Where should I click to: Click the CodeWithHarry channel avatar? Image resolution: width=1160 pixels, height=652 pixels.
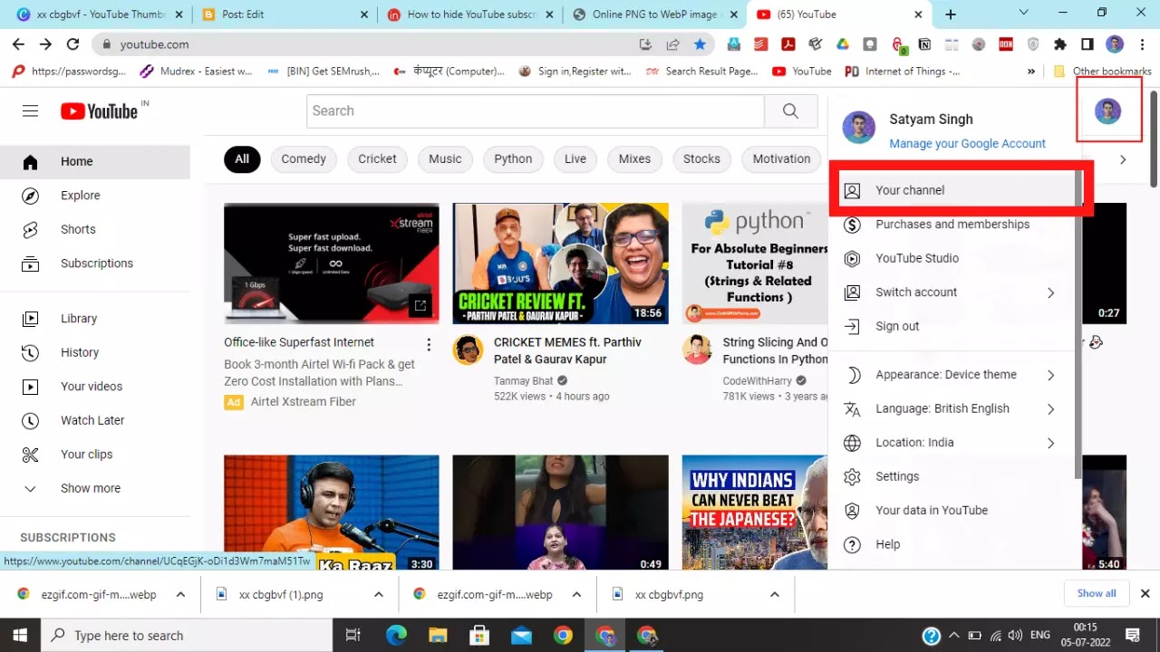point(697,350)
